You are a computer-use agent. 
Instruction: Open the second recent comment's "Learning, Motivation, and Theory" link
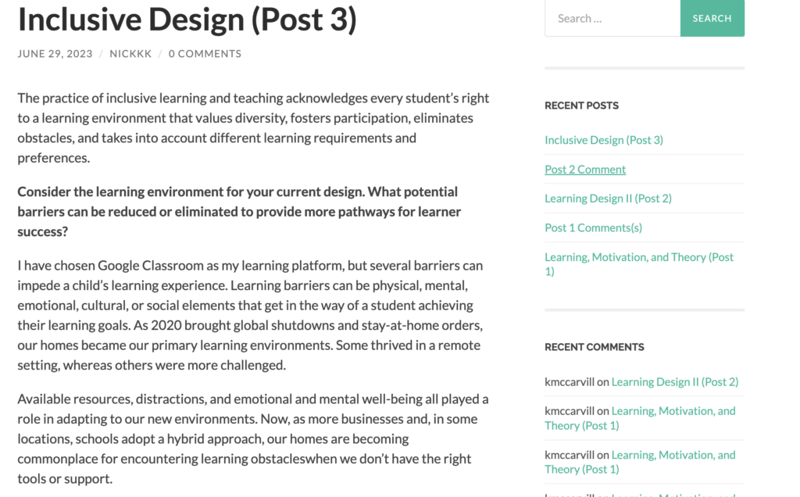point(673,411)
